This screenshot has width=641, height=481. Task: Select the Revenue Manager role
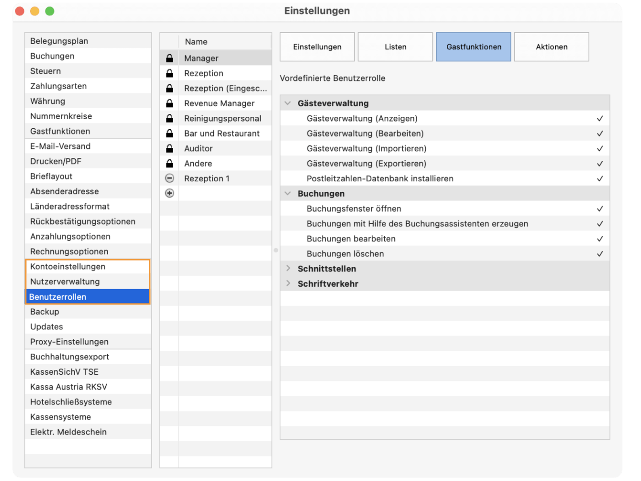coord(216,103)
